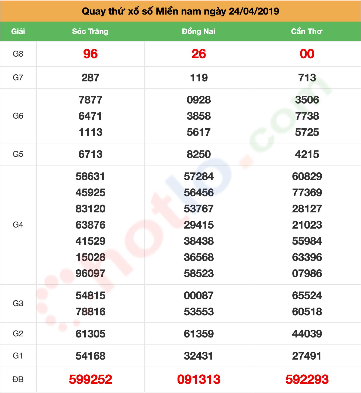
Task: Select the G3 row label
Action: point(18,304)
